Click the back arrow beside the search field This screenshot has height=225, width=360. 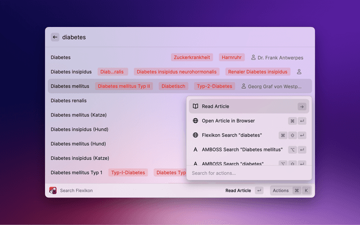coord(55,37)
